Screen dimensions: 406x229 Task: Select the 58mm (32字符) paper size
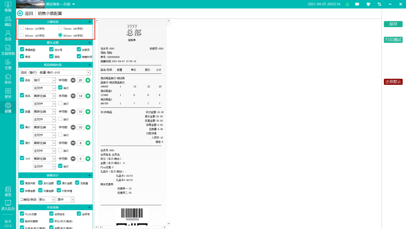pos(22,28)
